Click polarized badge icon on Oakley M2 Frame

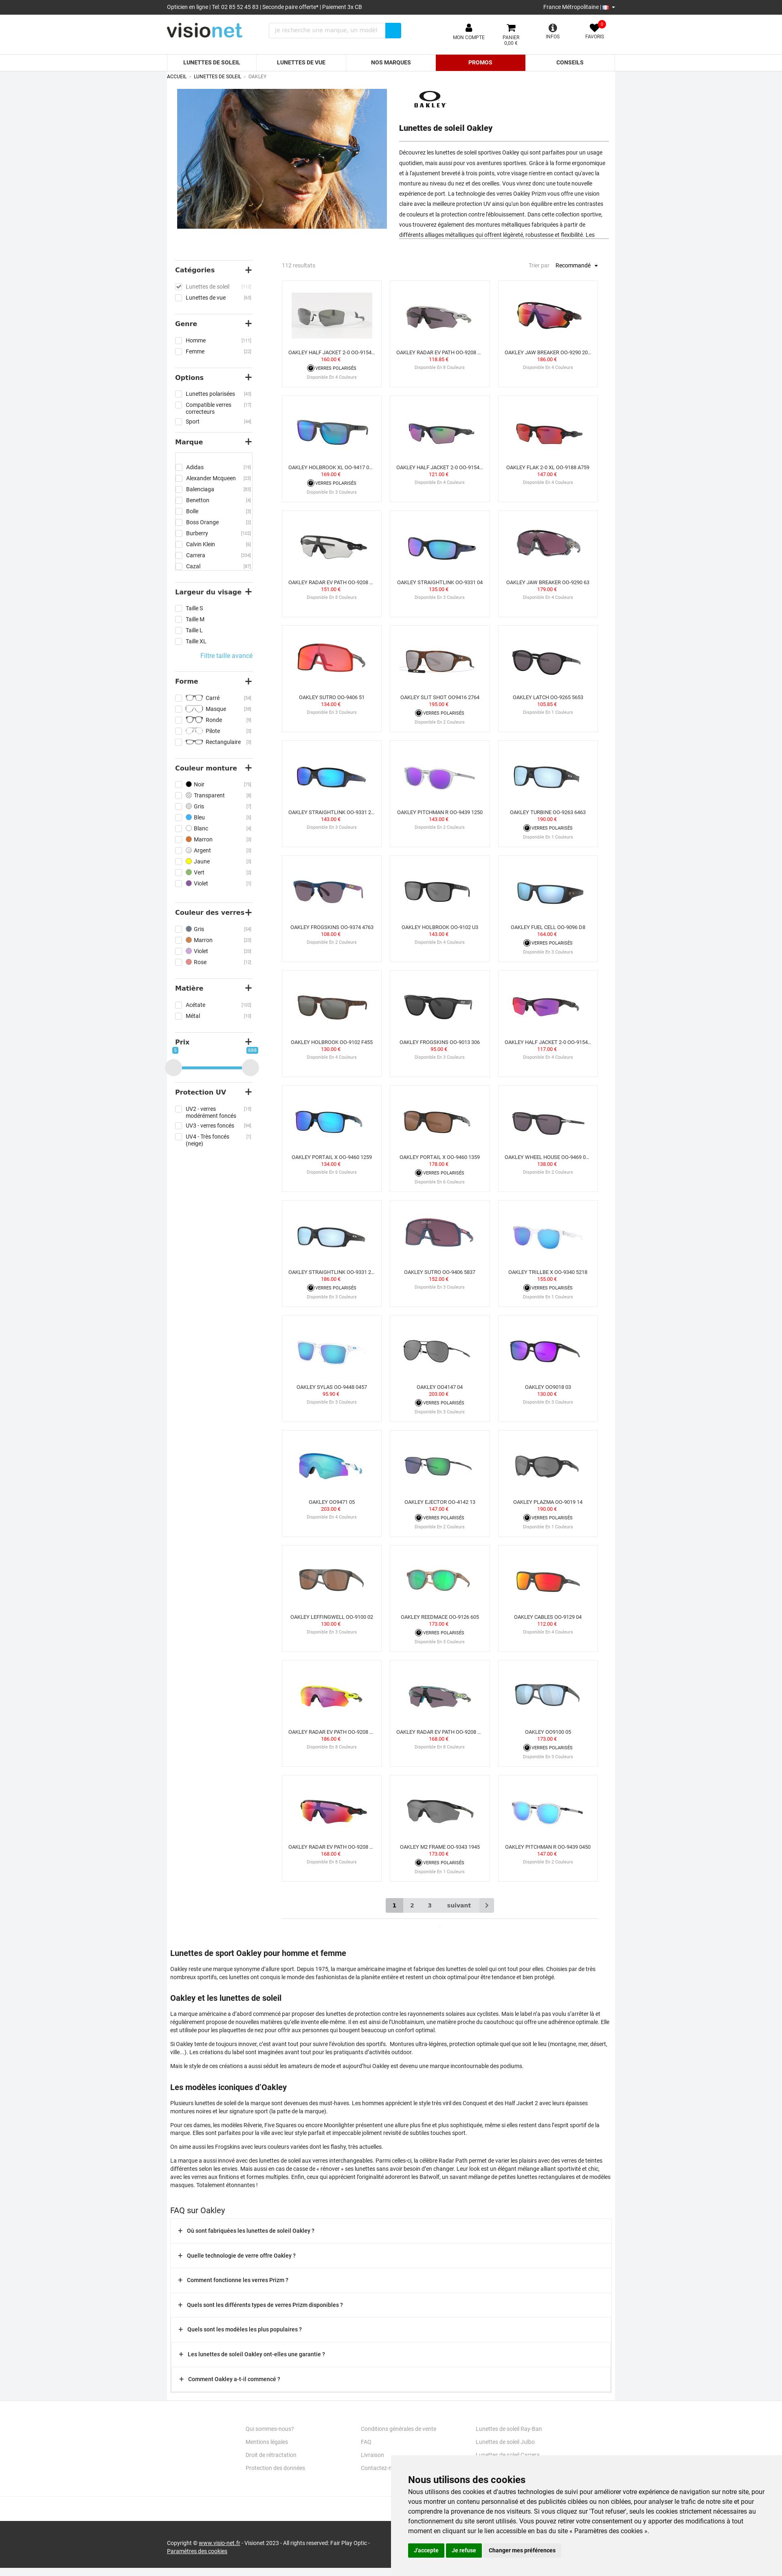[x=418, y=1863]
